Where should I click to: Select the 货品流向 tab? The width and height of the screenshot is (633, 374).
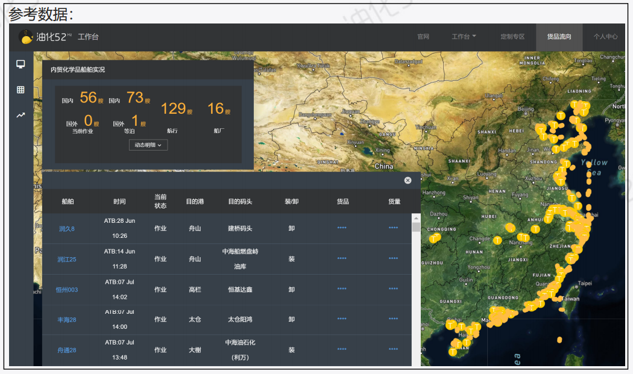click(559, 37)
